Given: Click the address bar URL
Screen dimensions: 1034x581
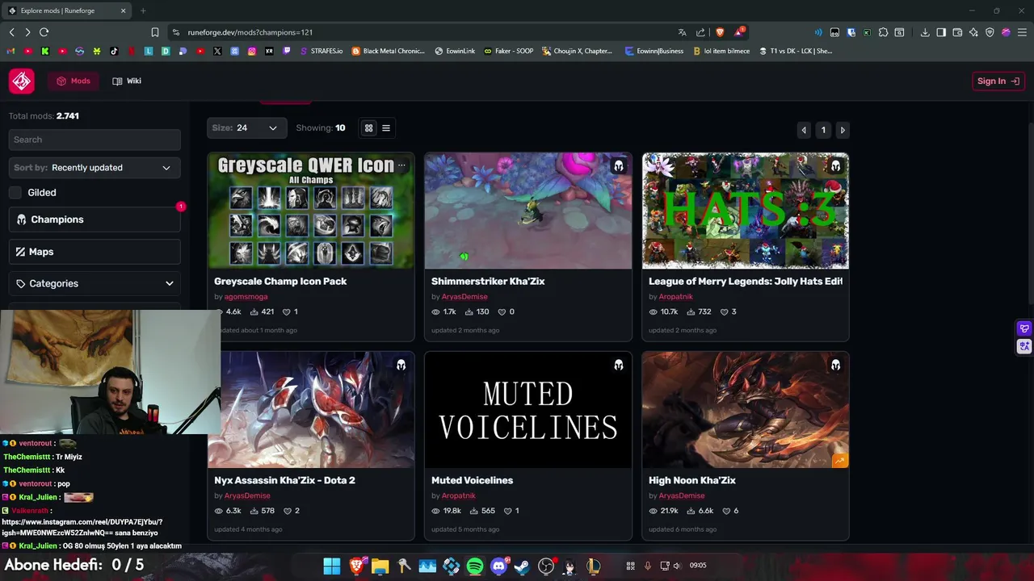Looking at the screenshot, I should point(250,32).
